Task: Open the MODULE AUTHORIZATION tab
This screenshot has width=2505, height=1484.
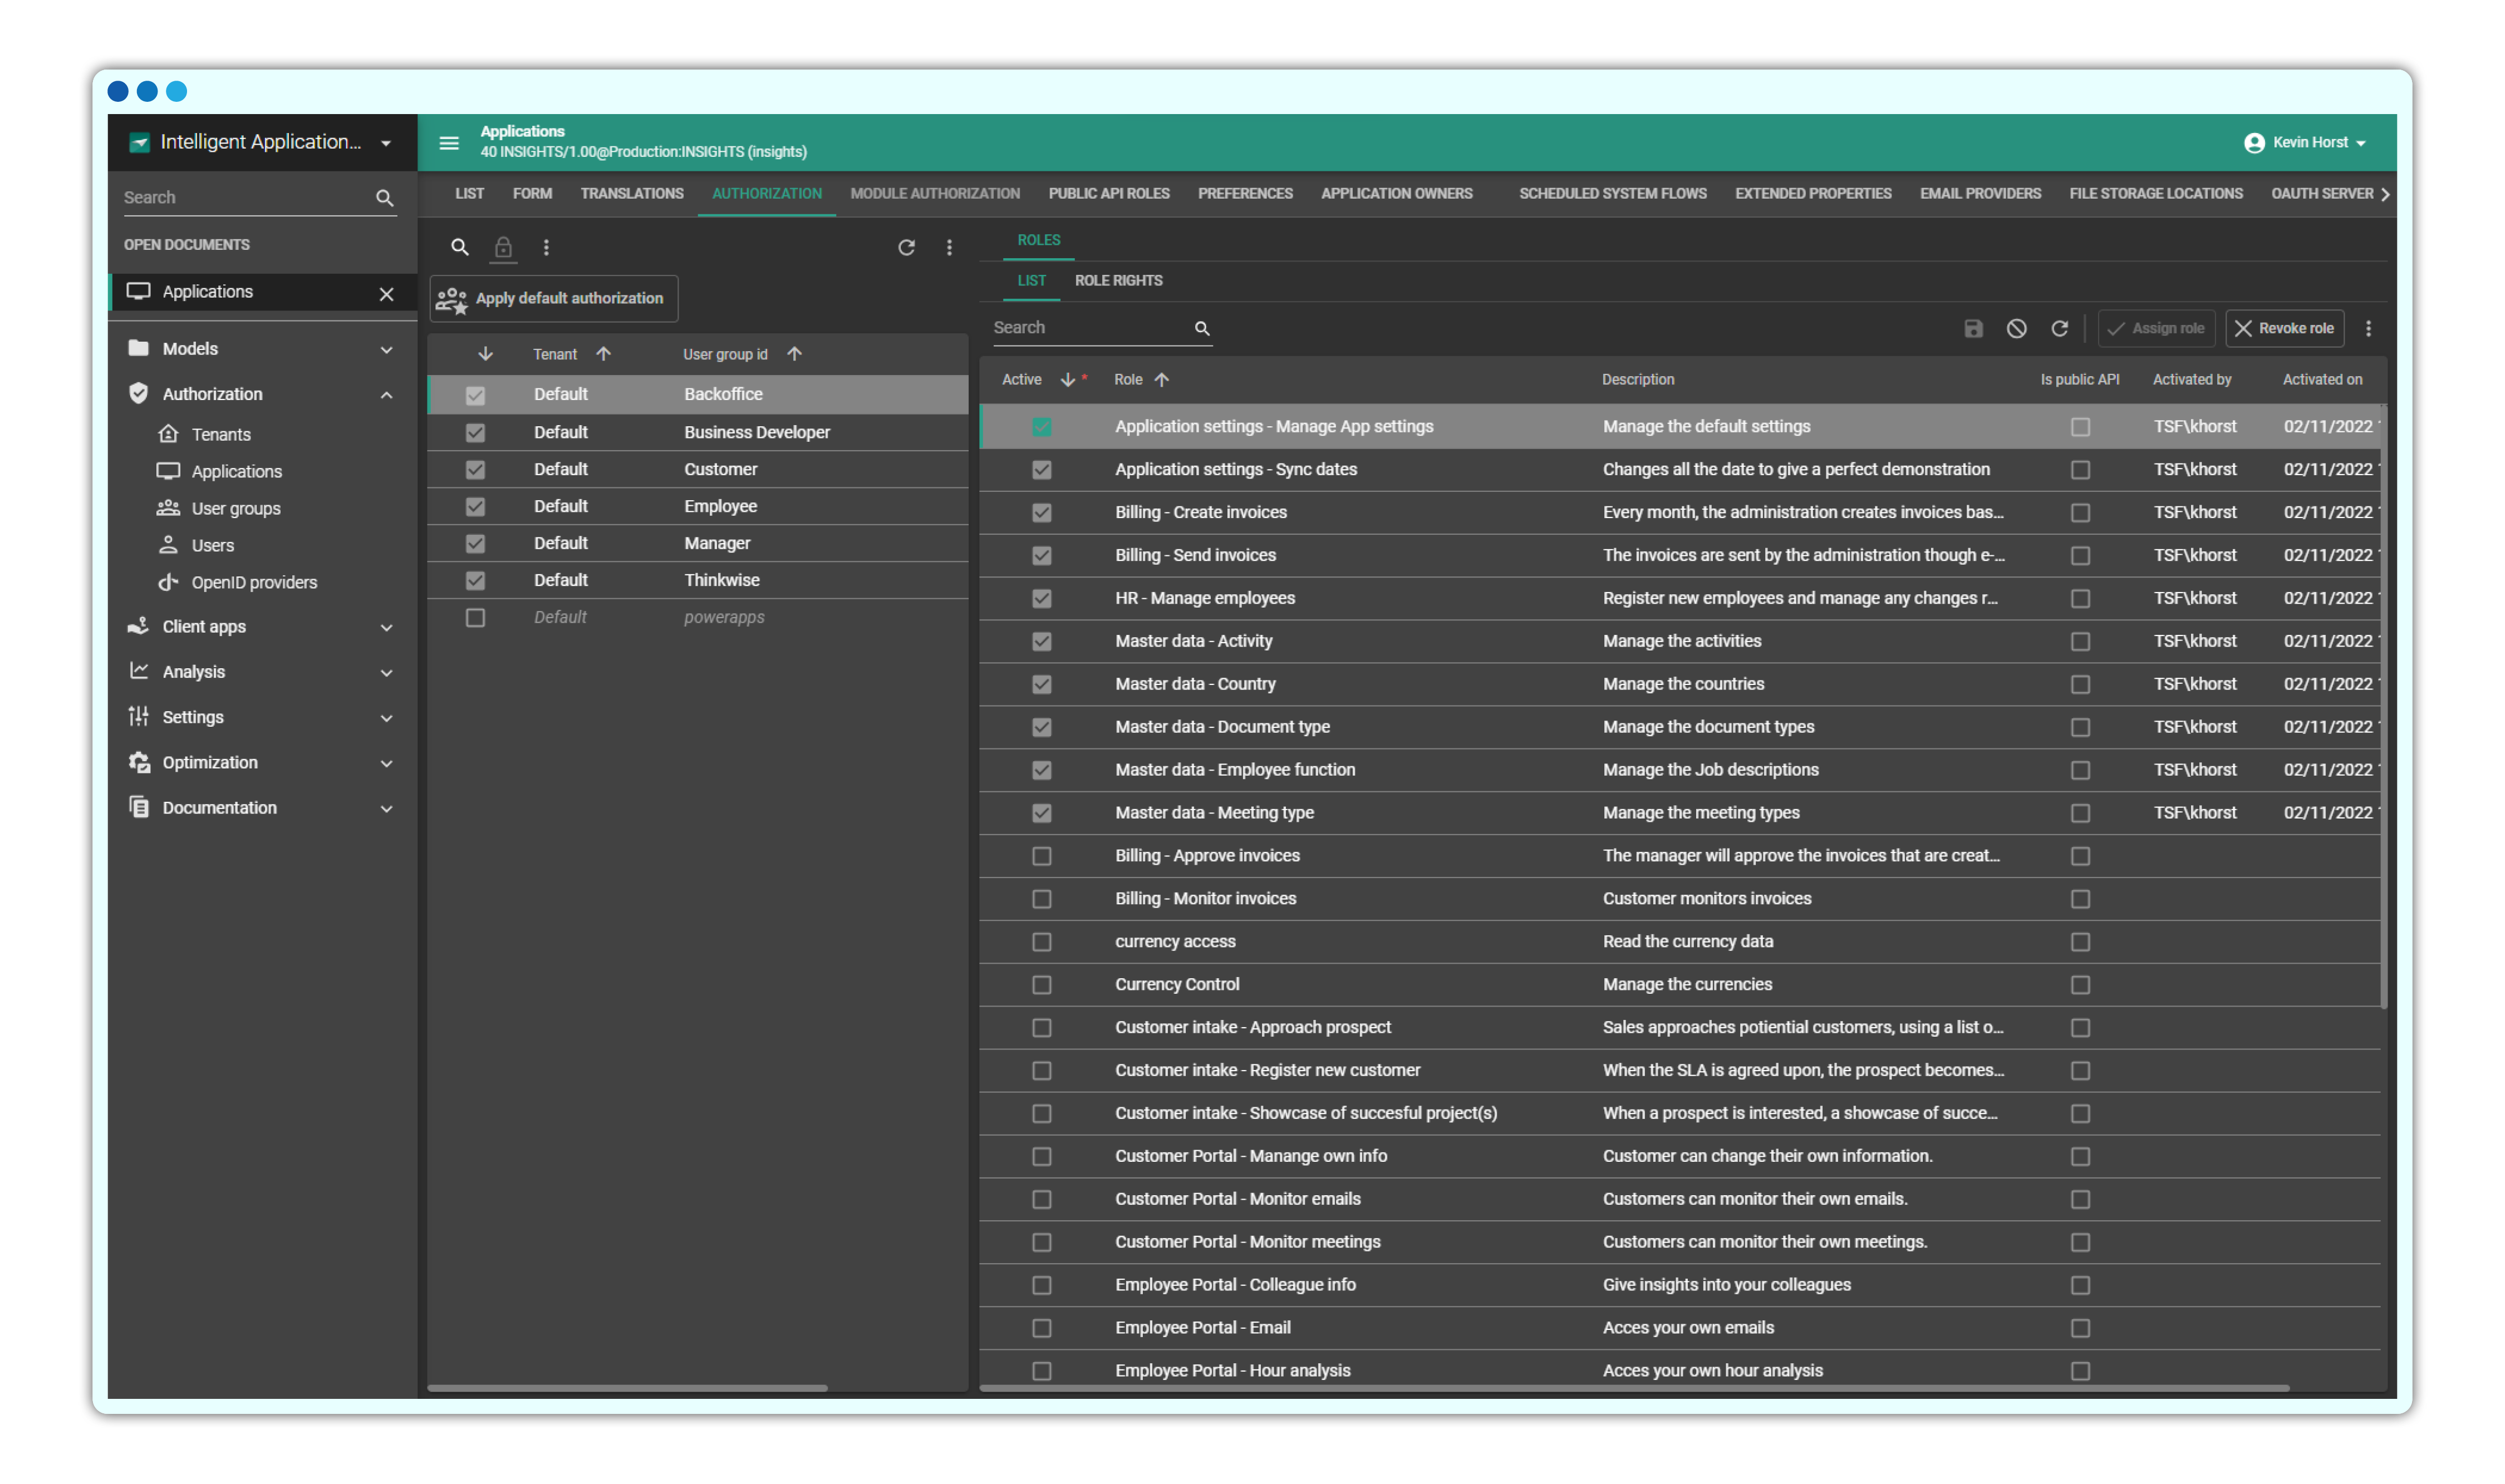Action: (x=935, y=193)
